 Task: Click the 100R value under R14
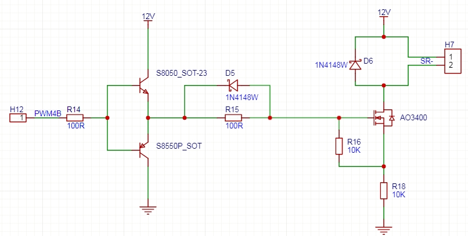pyautogui.click(x=76, y=126)
